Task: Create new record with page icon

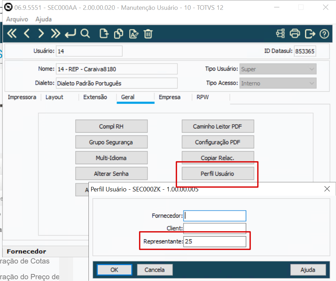Action: point(103,34)
